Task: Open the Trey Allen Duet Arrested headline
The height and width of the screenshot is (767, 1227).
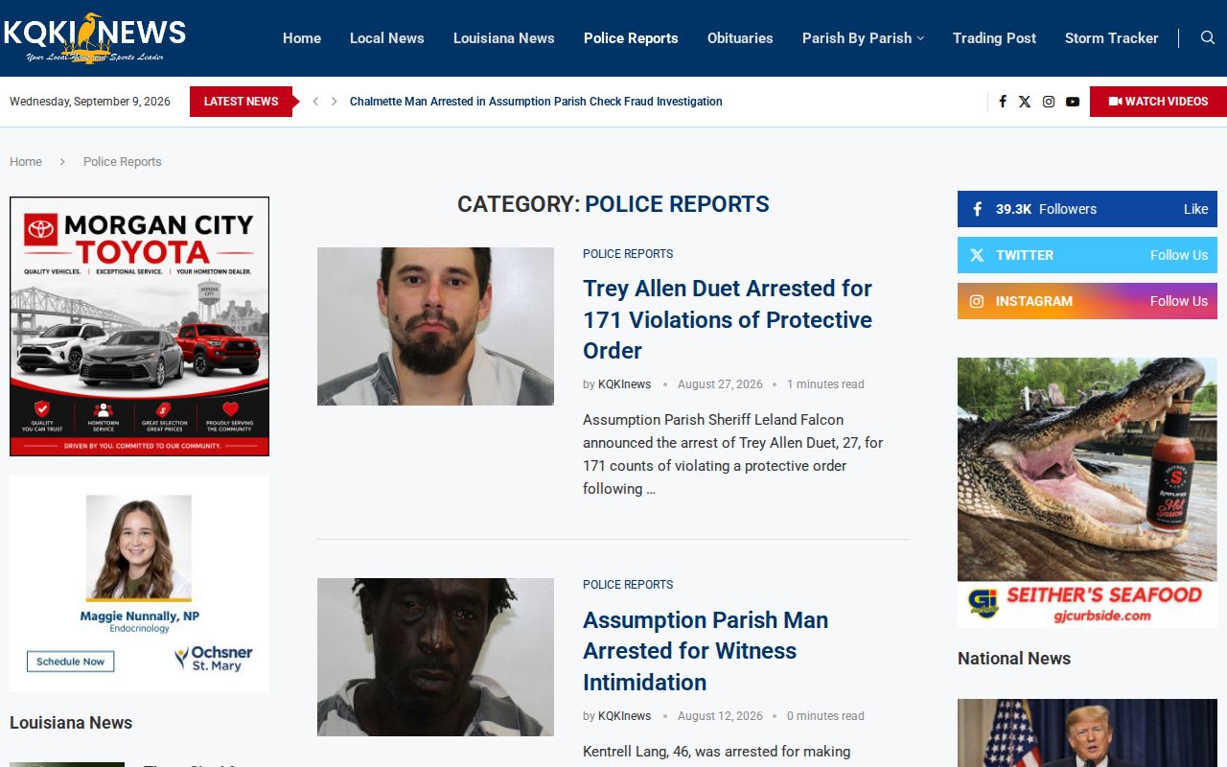Action: tap(728, 319)
